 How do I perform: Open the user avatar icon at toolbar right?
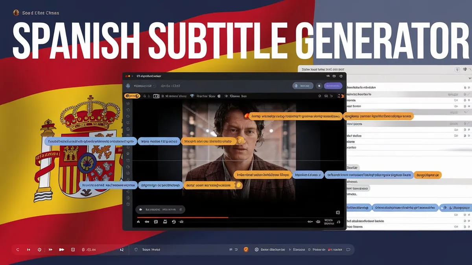tap(341, 96)
